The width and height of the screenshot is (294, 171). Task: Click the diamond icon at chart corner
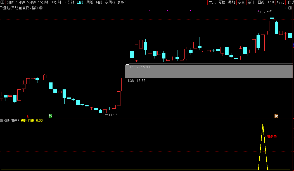[285, 8]
